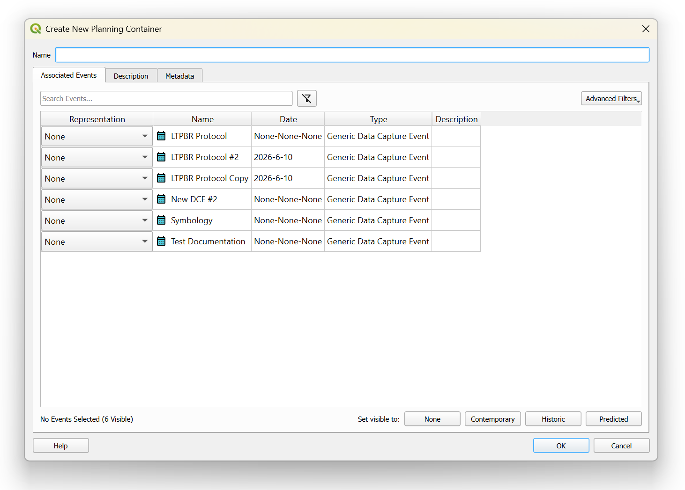Open Help for this dialog

click(x=61, y=446)
